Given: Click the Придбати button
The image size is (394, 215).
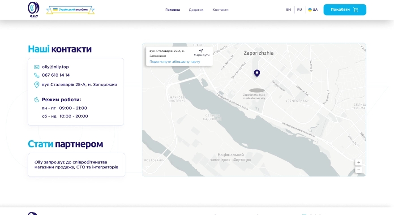Looking at the screenshot, I should pyautogui.click(x=345, y=9).
